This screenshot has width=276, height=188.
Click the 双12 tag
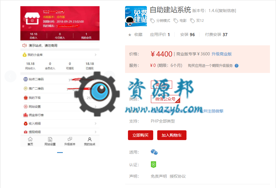(197, 21)
